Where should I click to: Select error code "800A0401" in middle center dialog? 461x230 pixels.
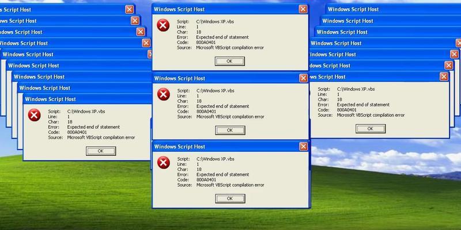click(x=206, y=112)
